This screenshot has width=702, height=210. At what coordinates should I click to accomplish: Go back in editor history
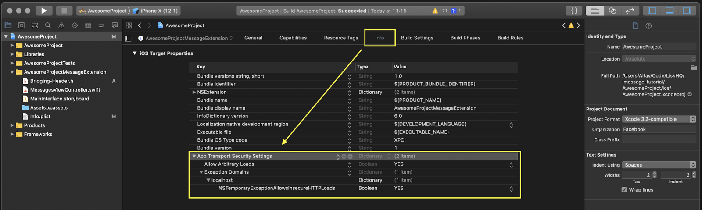pos(140,25)
